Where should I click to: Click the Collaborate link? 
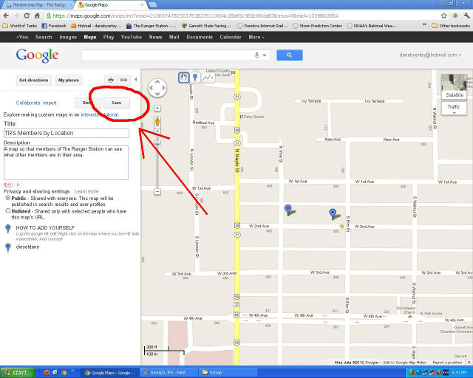point(28,103)
